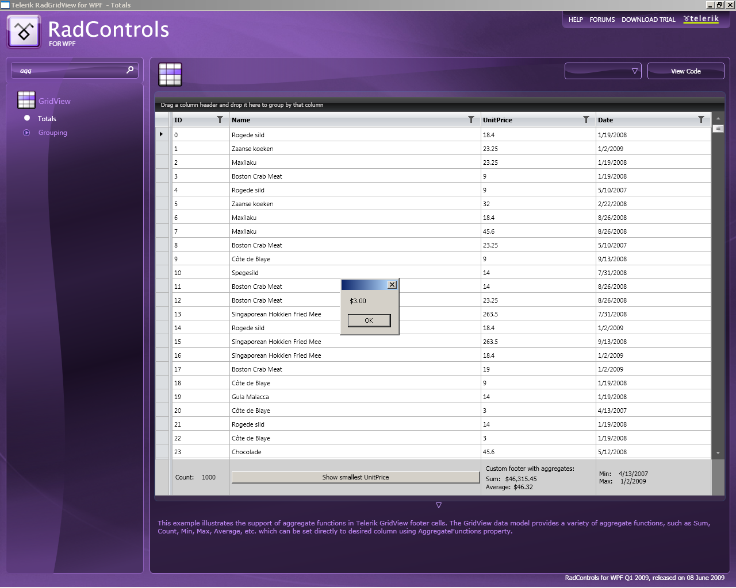Click the GridView icon in the sidebar
Viewport: 736px width, 588px height.
pos(26,100)
